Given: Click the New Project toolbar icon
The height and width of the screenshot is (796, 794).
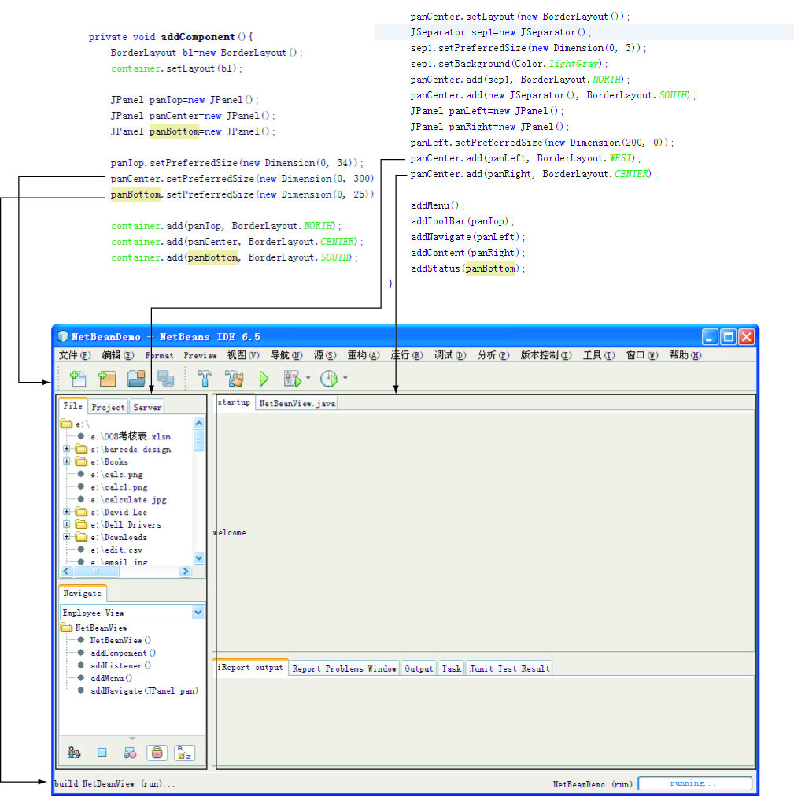Looking at the screenshot, I should (x=107, y=379).
